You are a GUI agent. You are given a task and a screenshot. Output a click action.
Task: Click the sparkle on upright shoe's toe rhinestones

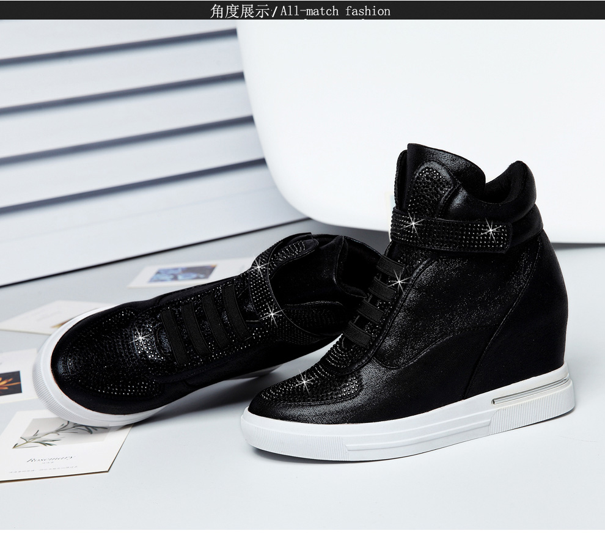click(304, 381)
